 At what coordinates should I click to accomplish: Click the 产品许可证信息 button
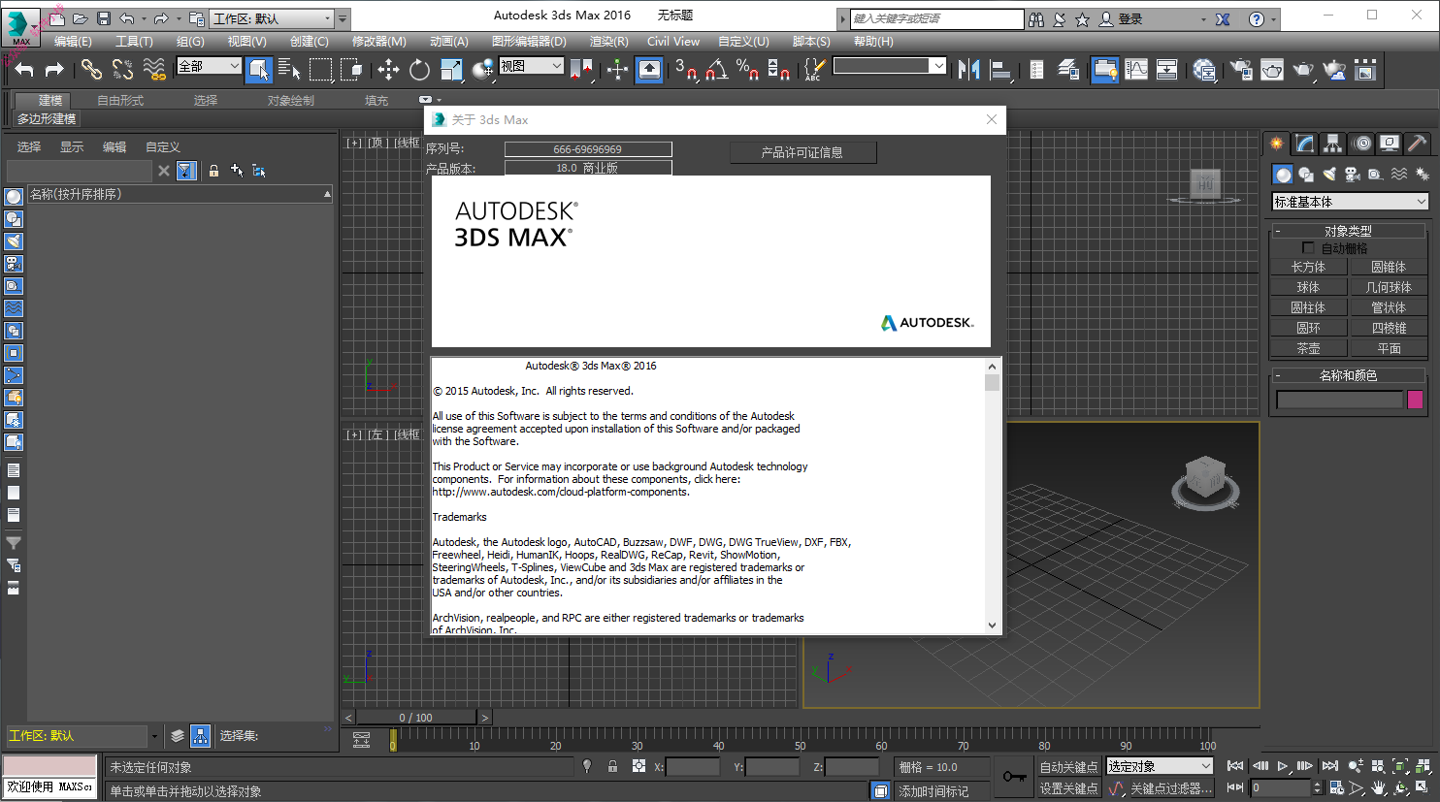tap(802, 152)
